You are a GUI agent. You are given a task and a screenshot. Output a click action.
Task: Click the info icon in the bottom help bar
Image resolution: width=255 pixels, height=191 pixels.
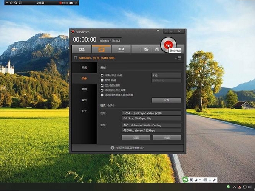[113, 148]
